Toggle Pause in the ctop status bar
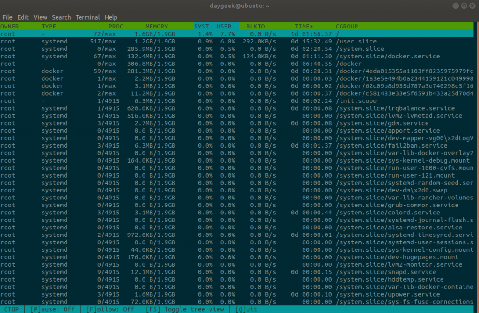 point(52,309)
